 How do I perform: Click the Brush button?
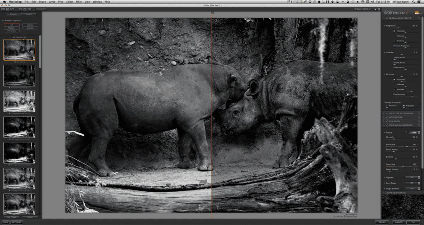(x=382, y=222)
